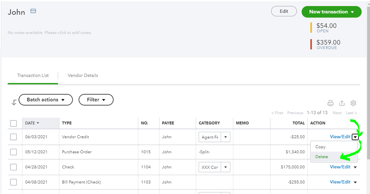Open the Filter dropdown

(96, 100)
